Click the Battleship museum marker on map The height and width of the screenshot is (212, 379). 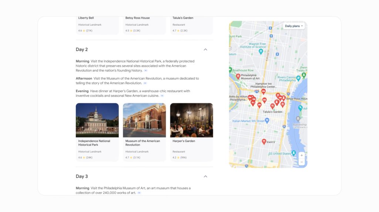pos(298,119)
